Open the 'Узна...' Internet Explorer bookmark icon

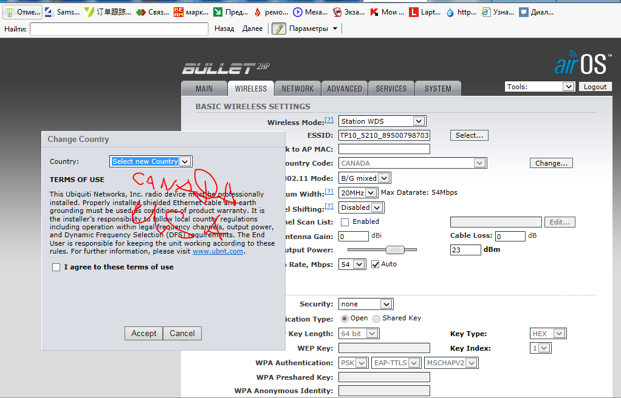485,12
